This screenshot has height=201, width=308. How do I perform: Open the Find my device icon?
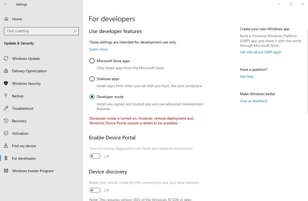6,146
